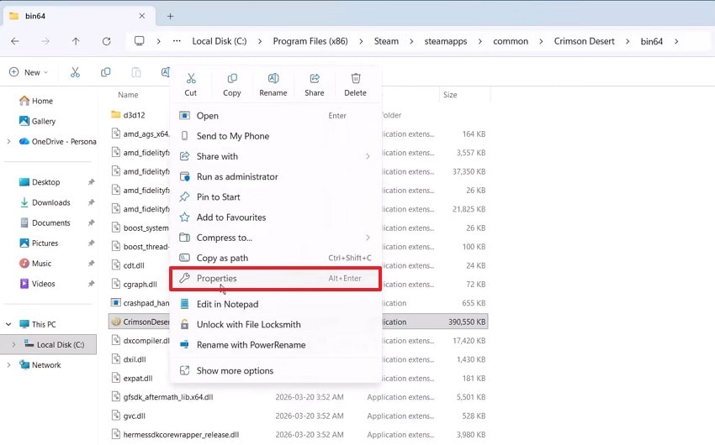Image resolution: width=715 pixels, height=445 pixels.
Task: Choose Copy as path
Action: tap(275, 258)
